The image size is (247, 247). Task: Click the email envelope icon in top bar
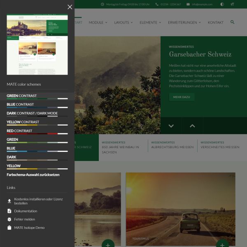[188, 4]
